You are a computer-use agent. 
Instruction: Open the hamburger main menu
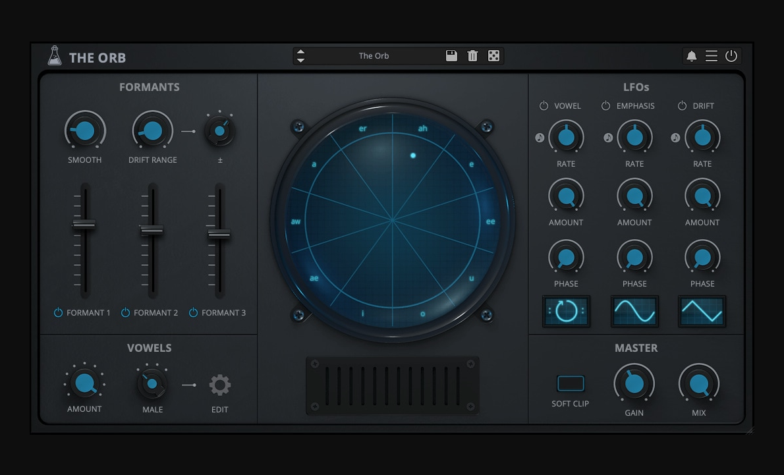tap(712, 56)
